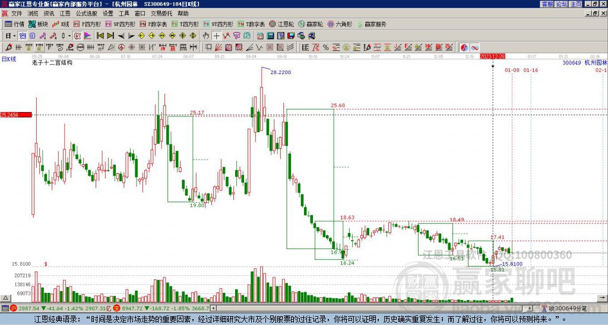This screenshot has width=608, height=325.
Task: Click the red pencil drawing tool icon
Action: [8, 47]
